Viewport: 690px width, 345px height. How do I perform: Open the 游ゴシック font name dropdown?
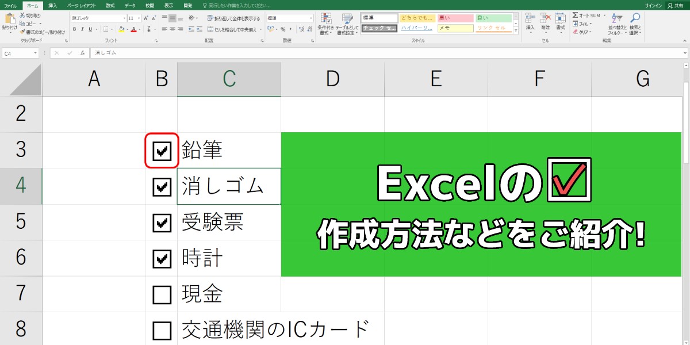click(125, 18)
